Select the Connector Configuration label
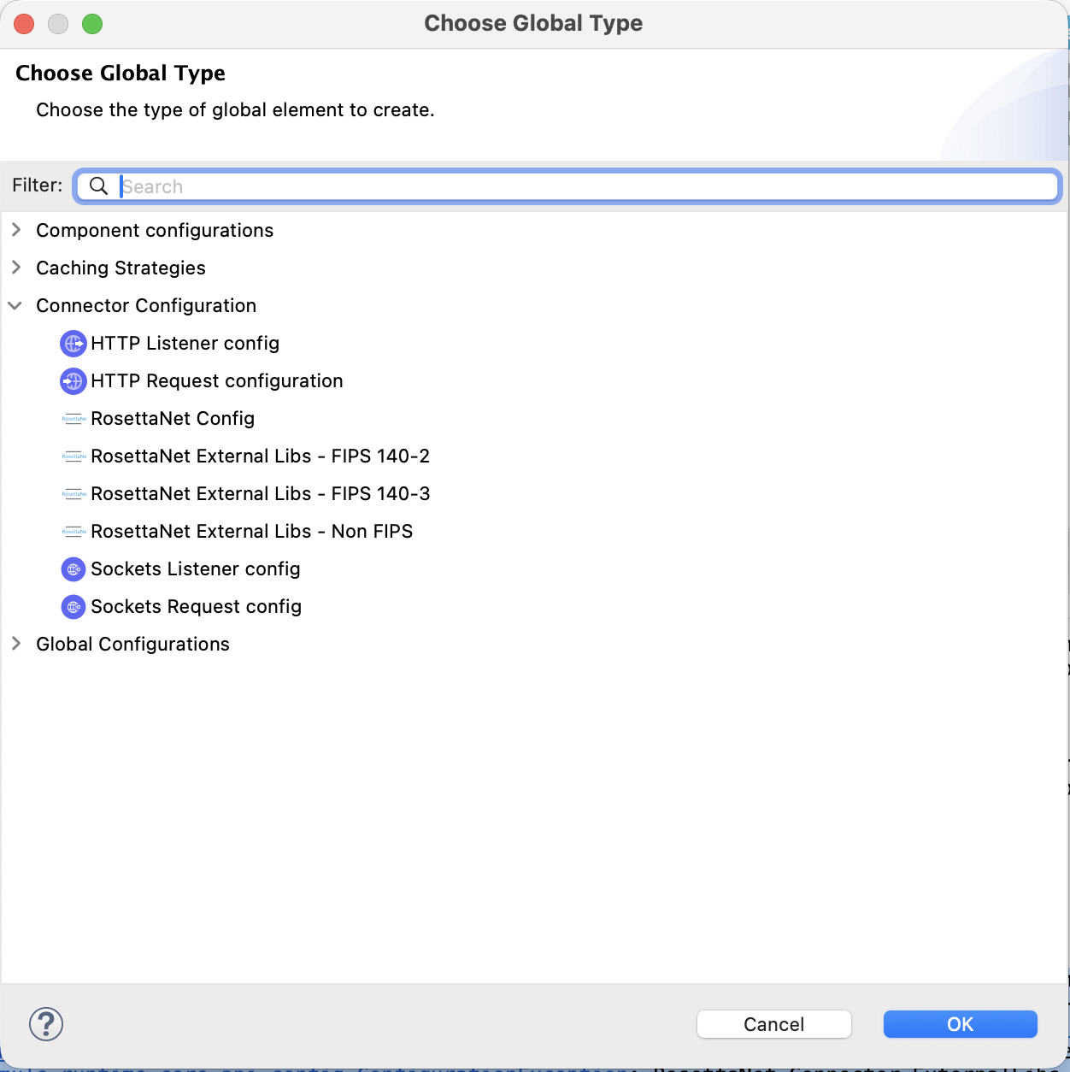This screenshot has width=1070, height=1072. pyautogui.click(x=146, y=306)
